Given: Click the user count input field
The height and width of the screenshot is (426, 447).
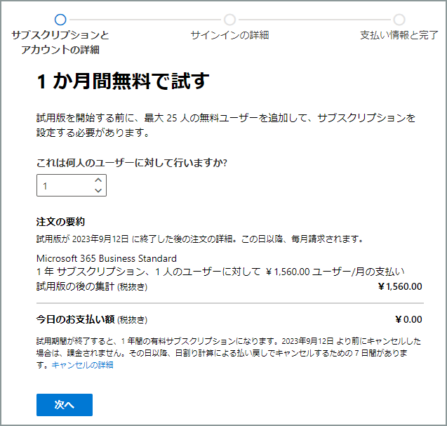Looking at the screenshot, I should (x=72, y=185).
